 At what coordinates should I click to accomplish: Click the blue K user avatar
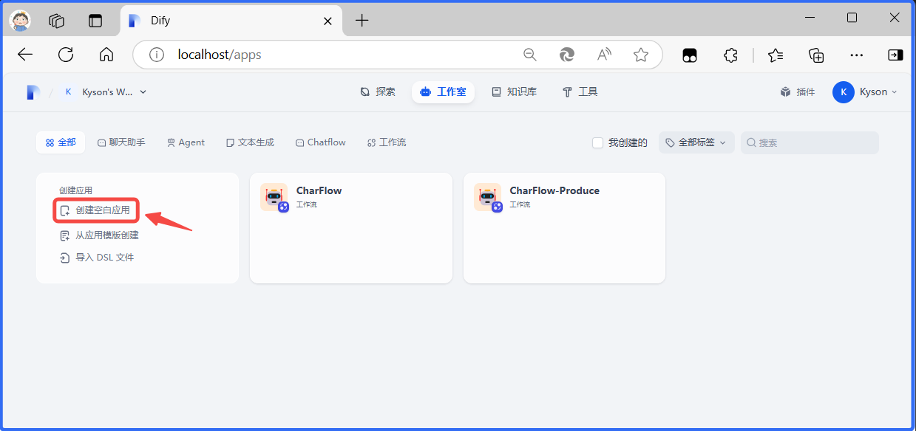tap(844, 92)
